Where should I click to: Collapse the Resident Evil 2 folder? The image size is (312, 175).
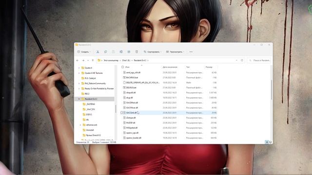click(79, 99)
